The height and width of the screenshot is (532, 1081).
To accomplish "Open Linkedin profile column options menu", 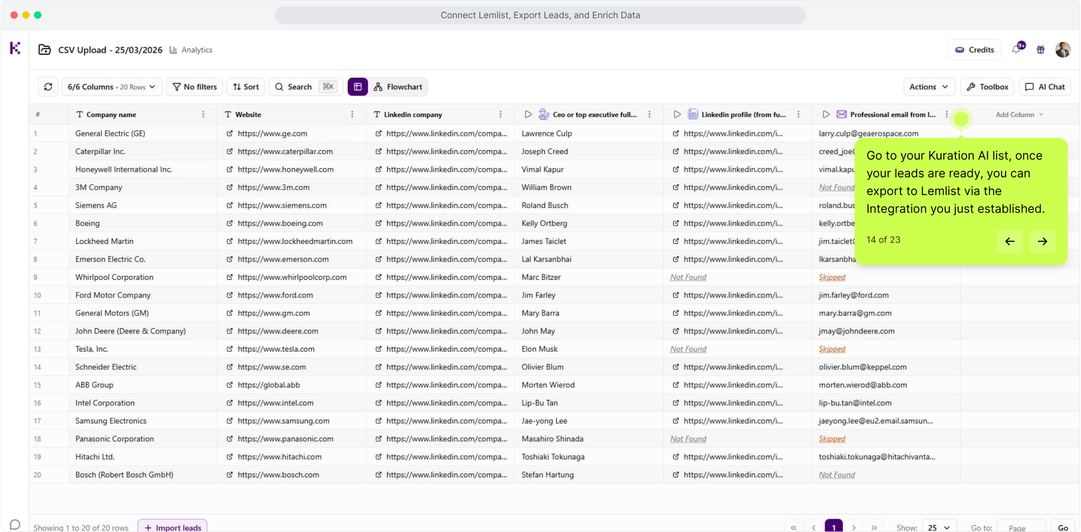I will coord(798,114).
